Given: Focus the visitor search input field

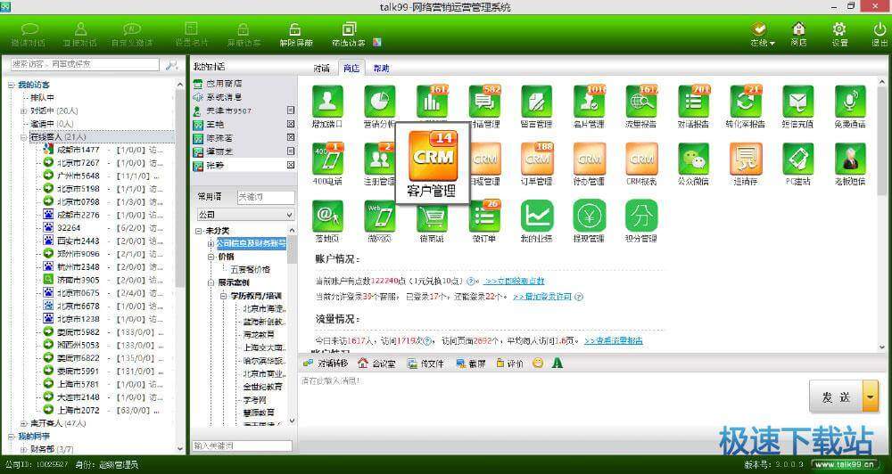Looking at the screenshot, I should point(86,65).
